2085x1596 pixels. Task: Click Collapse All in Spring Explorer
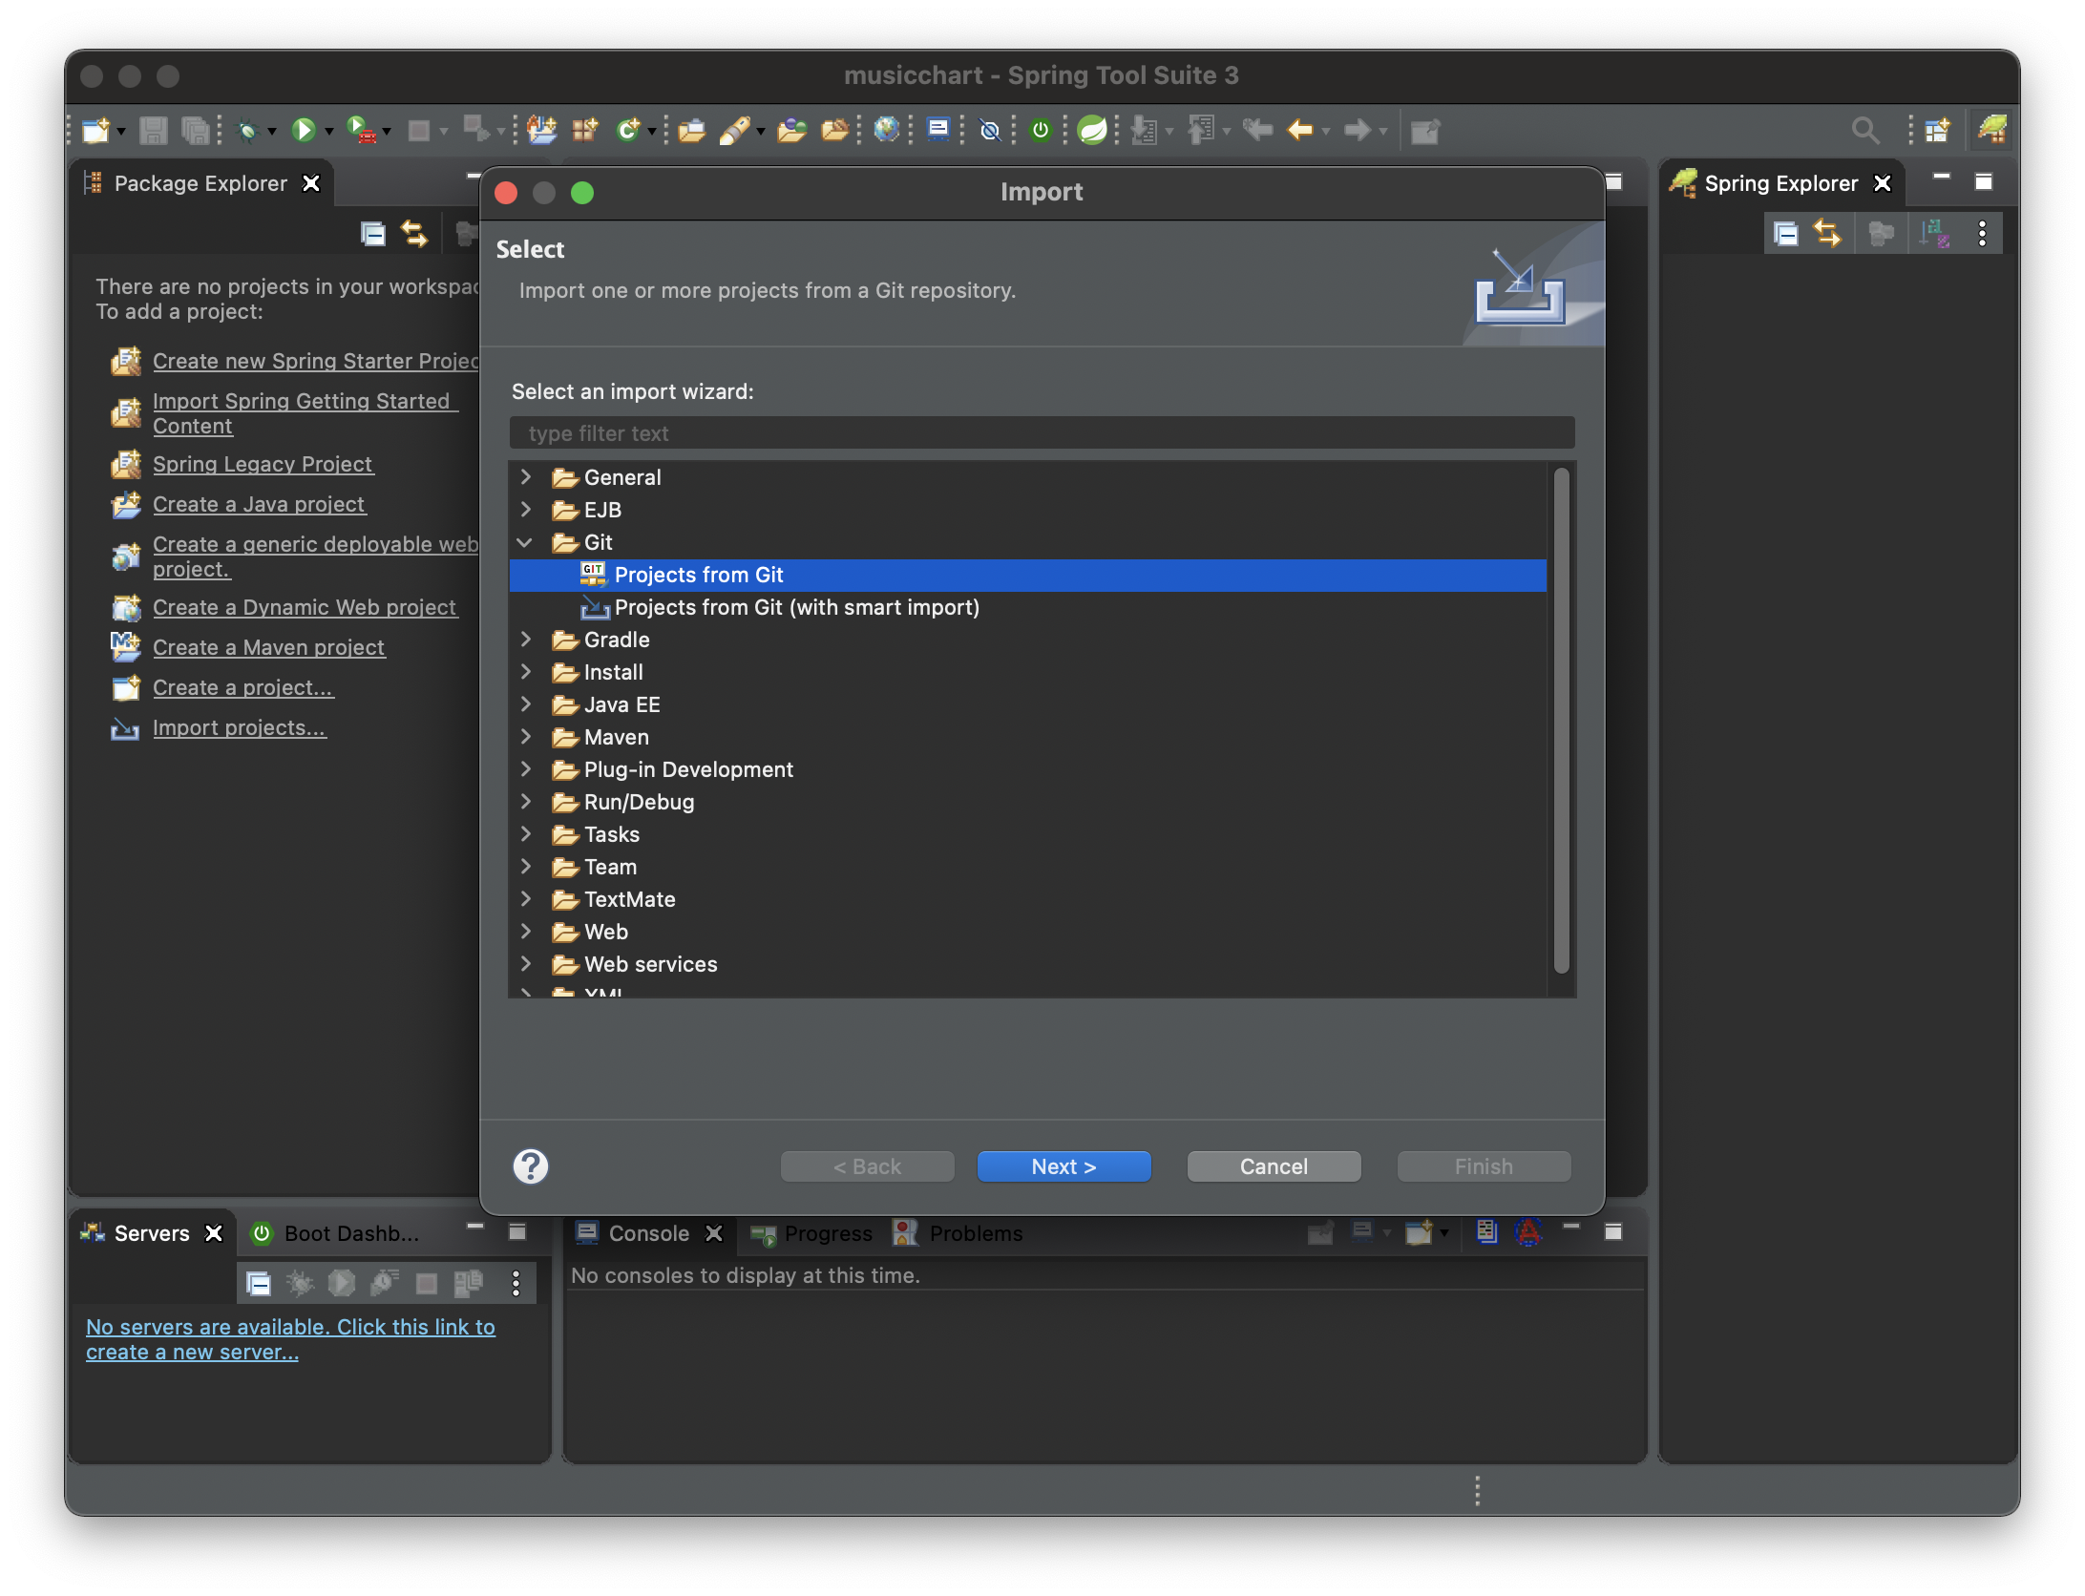coord(1785,233)
